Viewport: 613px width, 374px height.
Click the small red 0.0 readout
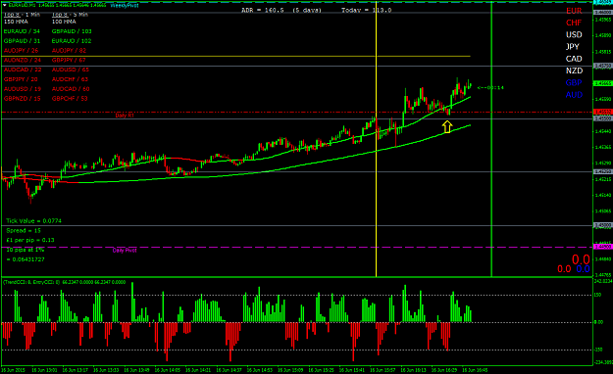[564, 268]
